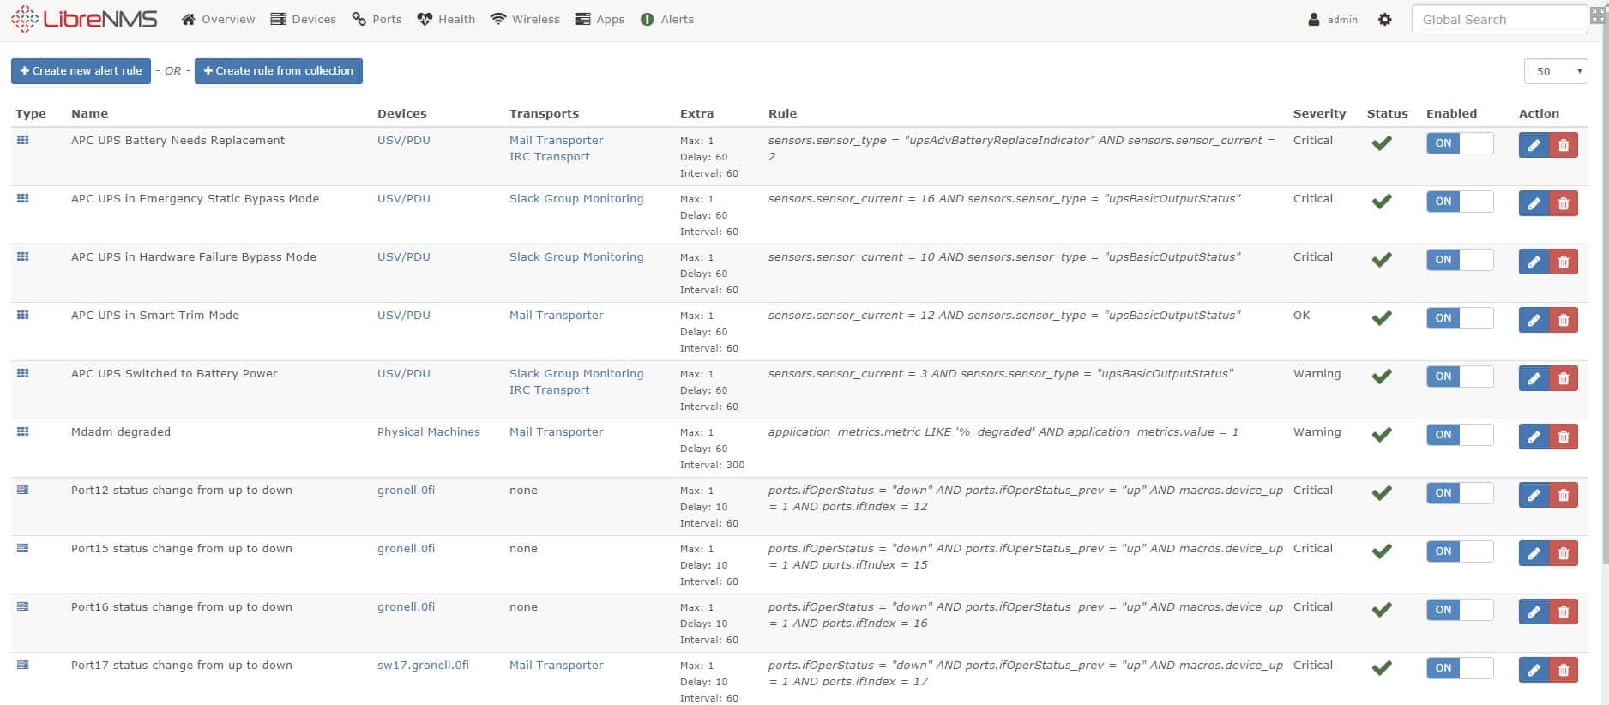Delete APC UPS Battery Needs Replacement rule
The width and height of the screenshot is (1609, 705).
click(x=1564, y=145)
